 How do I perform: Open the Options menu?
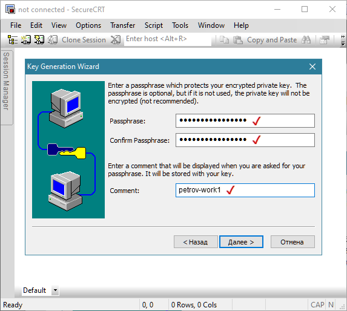(88, 25)
